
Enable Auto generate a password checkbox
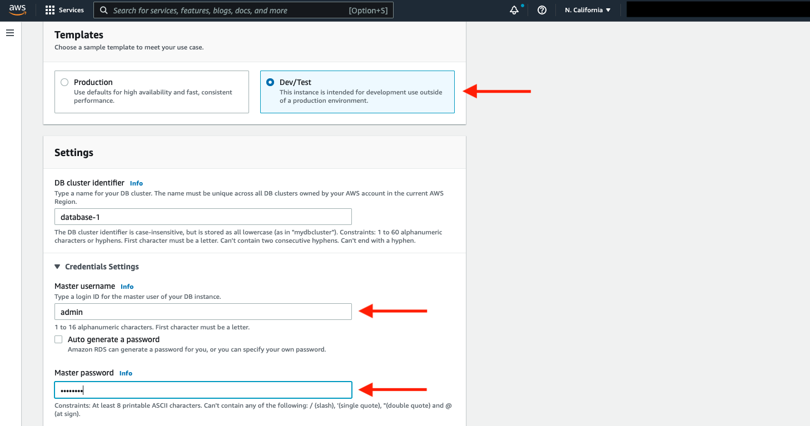click(x=58, y=339)
